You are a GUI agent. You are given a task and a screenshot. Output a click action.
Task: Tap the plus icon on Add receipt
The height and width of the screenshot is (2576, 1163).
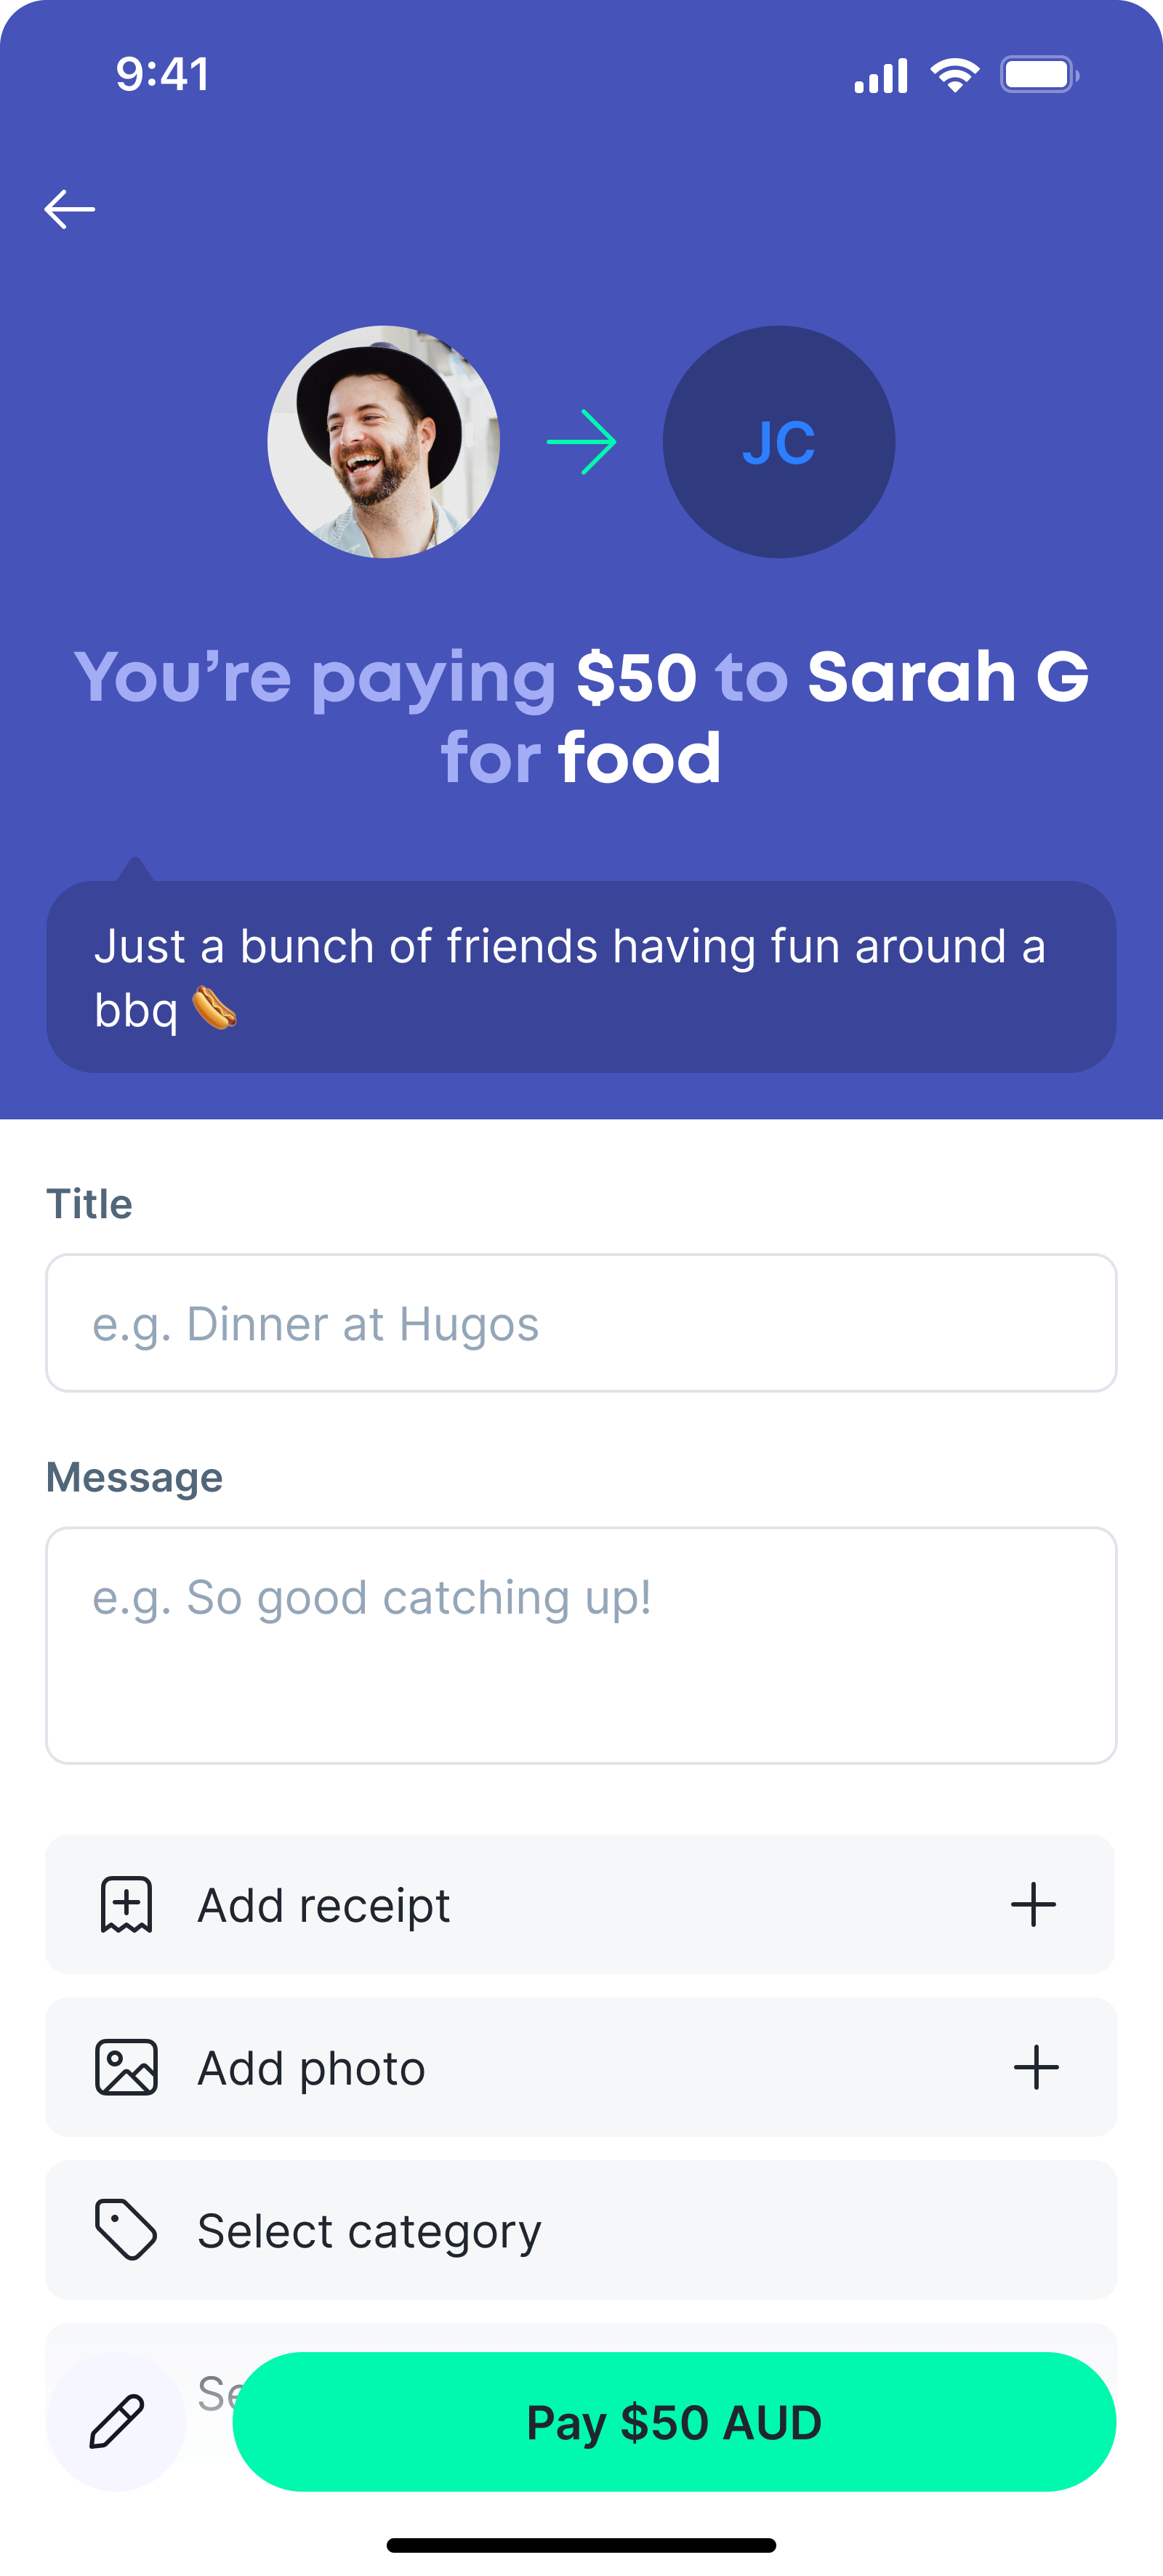coord(1033,1905)
